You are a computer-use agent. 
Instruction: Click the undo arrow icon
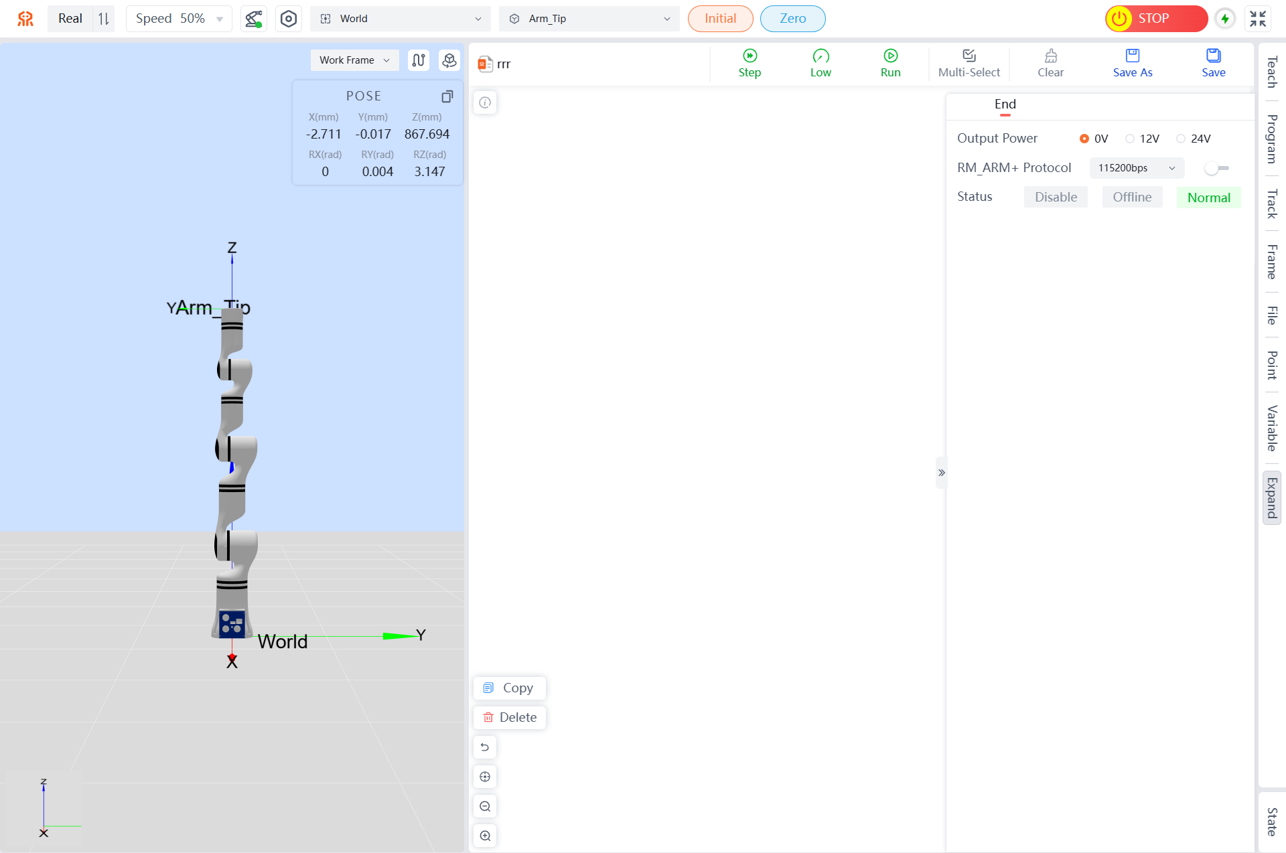click(x=485, y=747)
